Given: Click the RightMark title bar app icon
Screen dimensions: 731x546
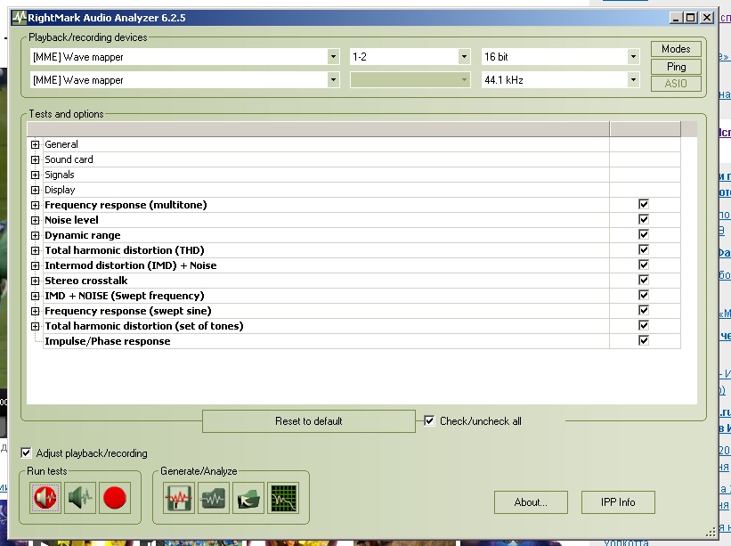Looking at the screenshot, I should click(x=19, y=17).
